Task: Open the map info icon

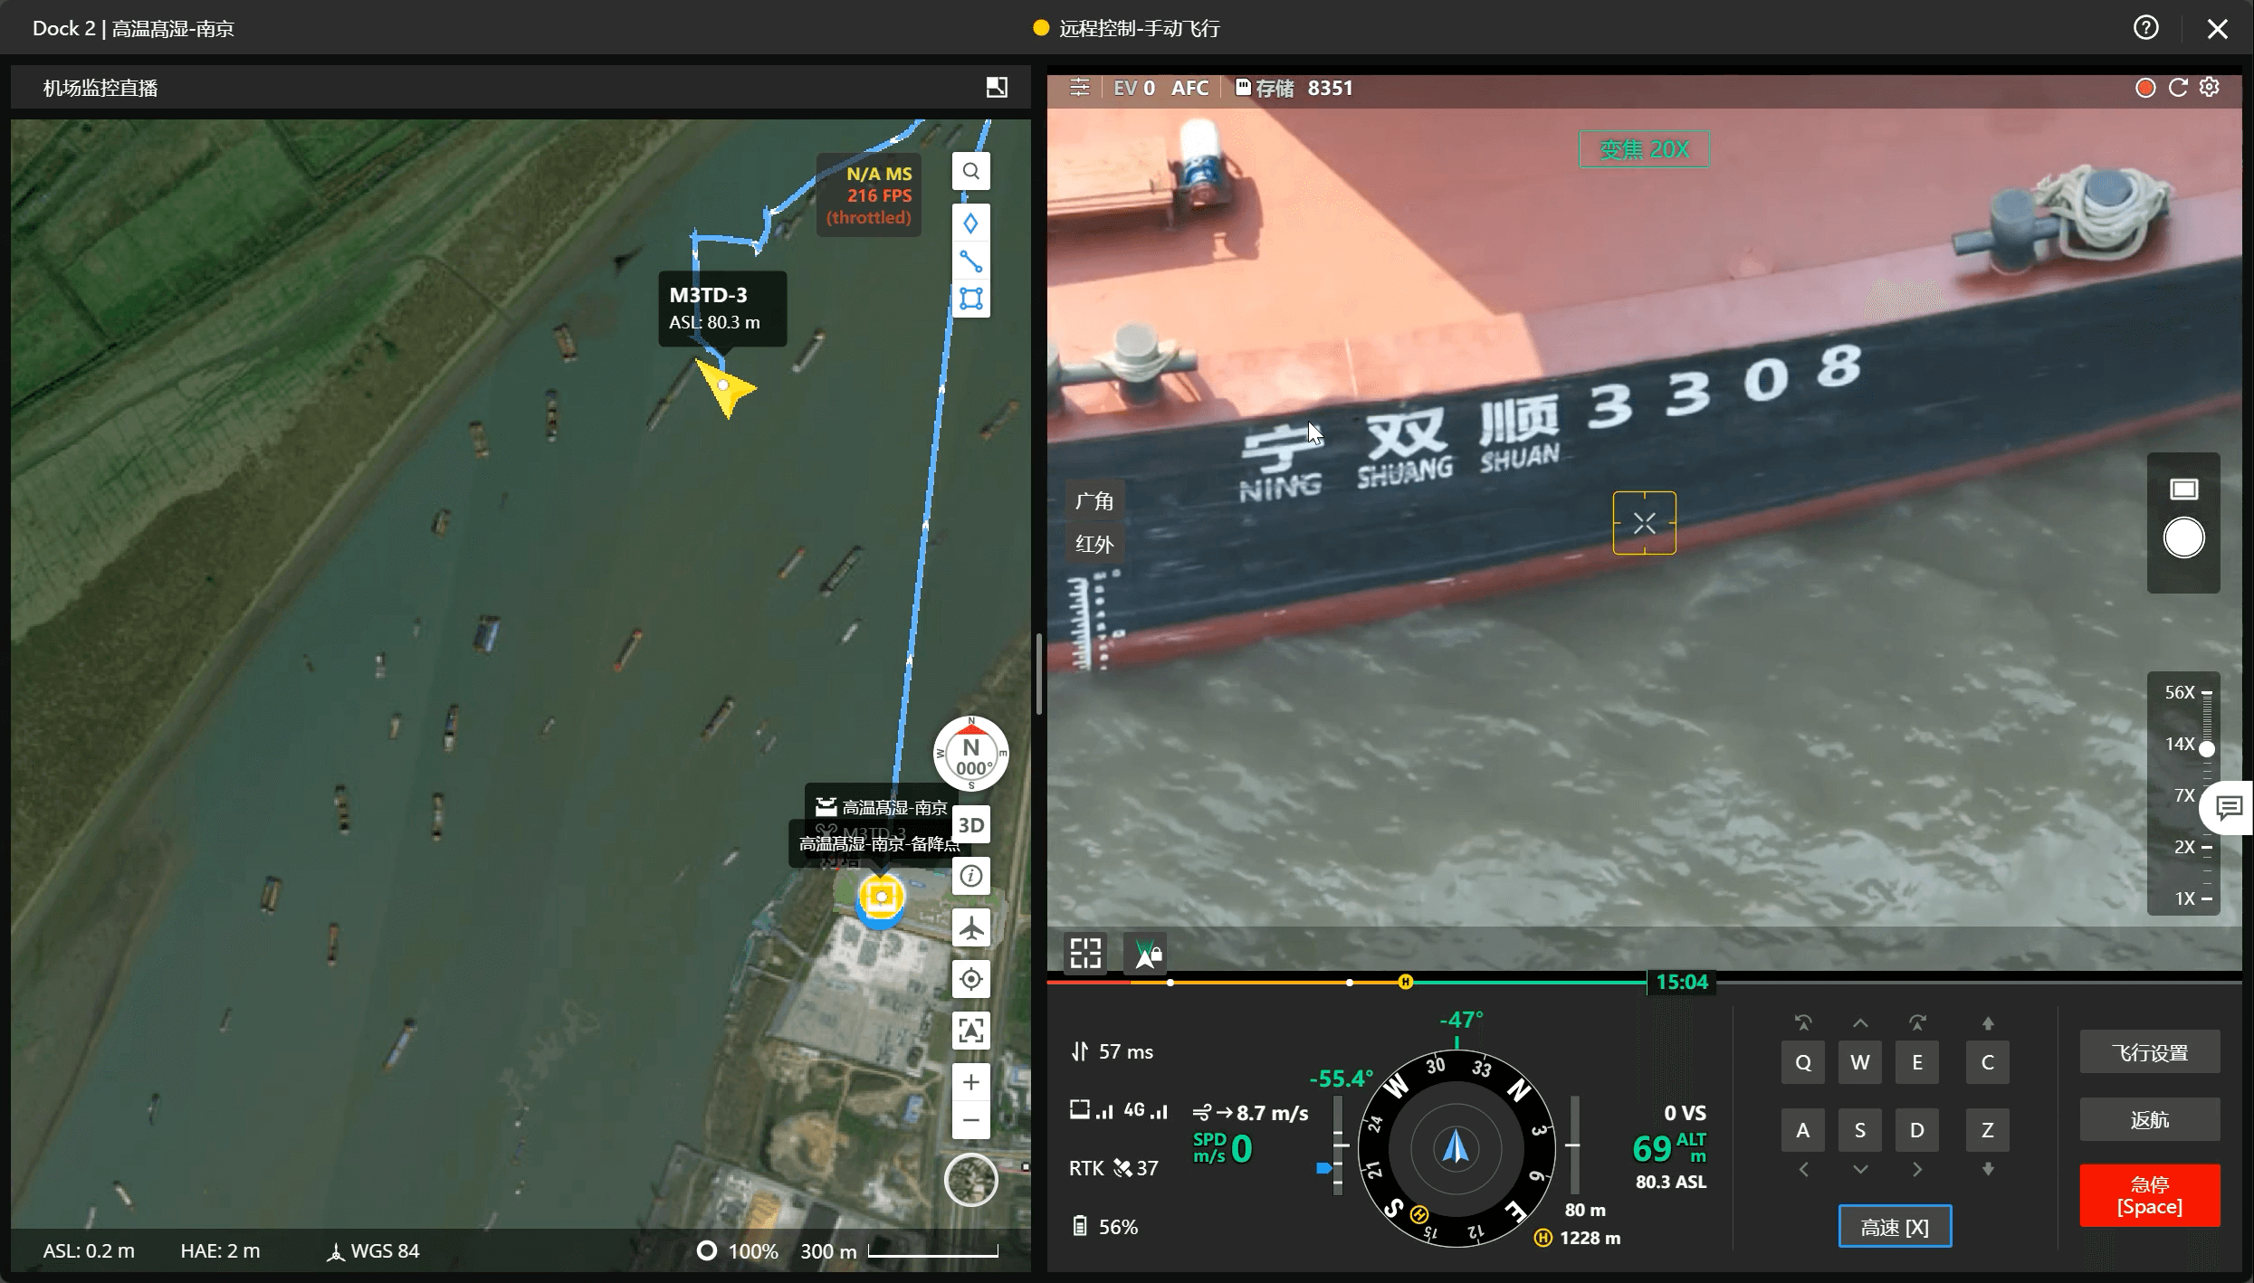Action: click(971, 876)
